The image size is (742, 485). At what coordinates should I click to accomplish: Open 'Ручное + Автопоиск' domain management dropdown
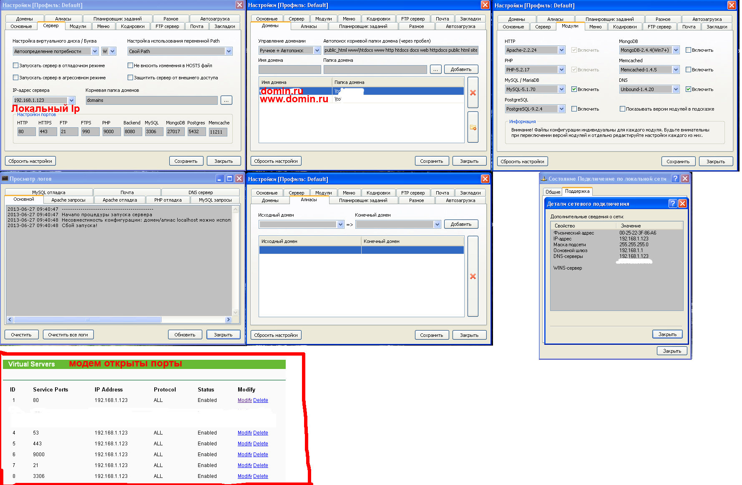(x=317, y=51)
